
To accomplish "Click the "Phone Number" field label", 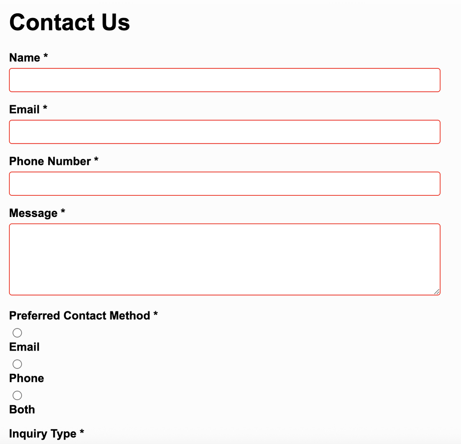I will point(50,161).
